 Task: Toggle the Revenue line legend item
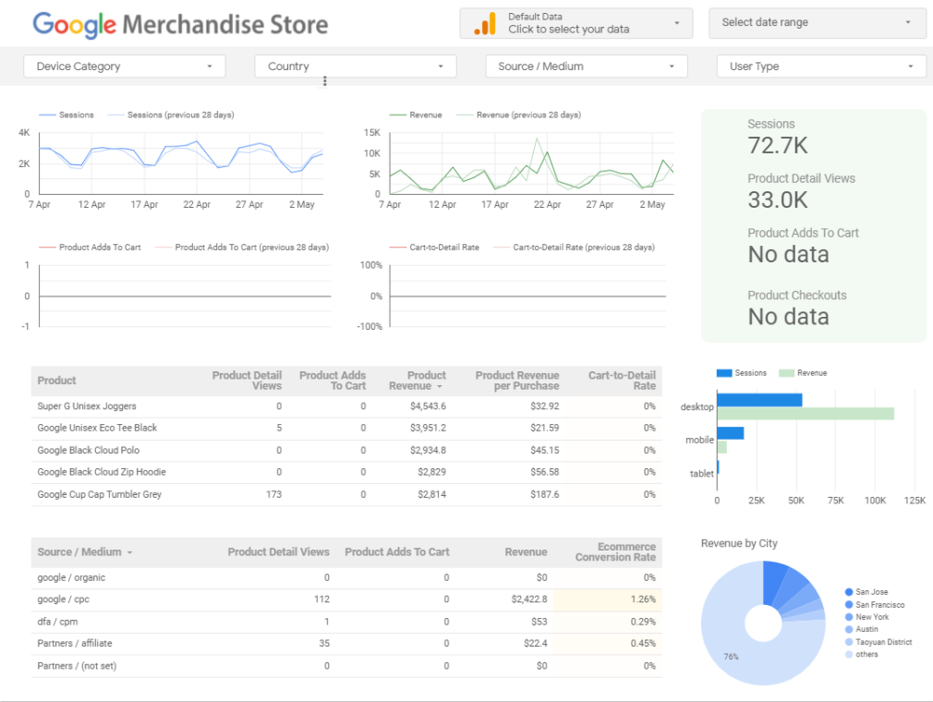click(x=416, y=115)
